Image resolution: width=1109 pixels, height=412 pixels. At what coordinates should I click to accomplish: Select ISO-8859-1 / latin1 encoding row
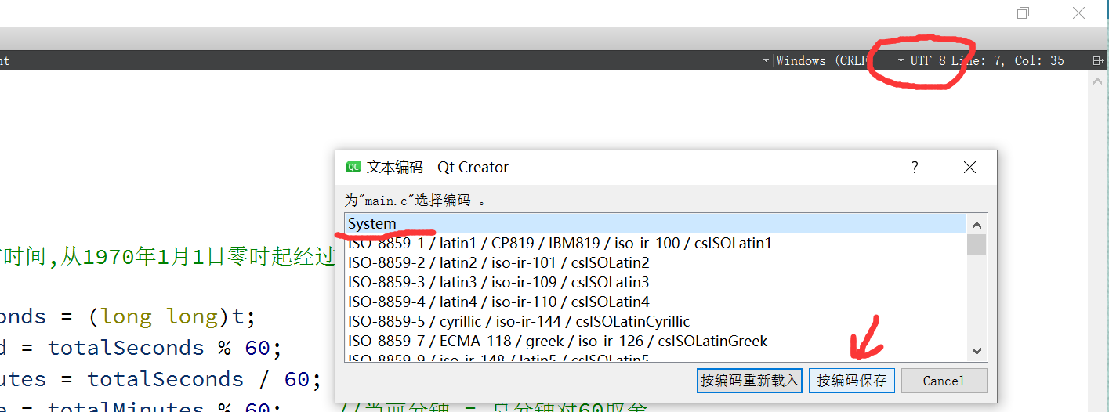click(656, 243)
